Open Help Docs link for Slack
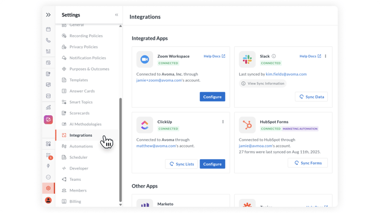380x213 pixels. [310, 56]
